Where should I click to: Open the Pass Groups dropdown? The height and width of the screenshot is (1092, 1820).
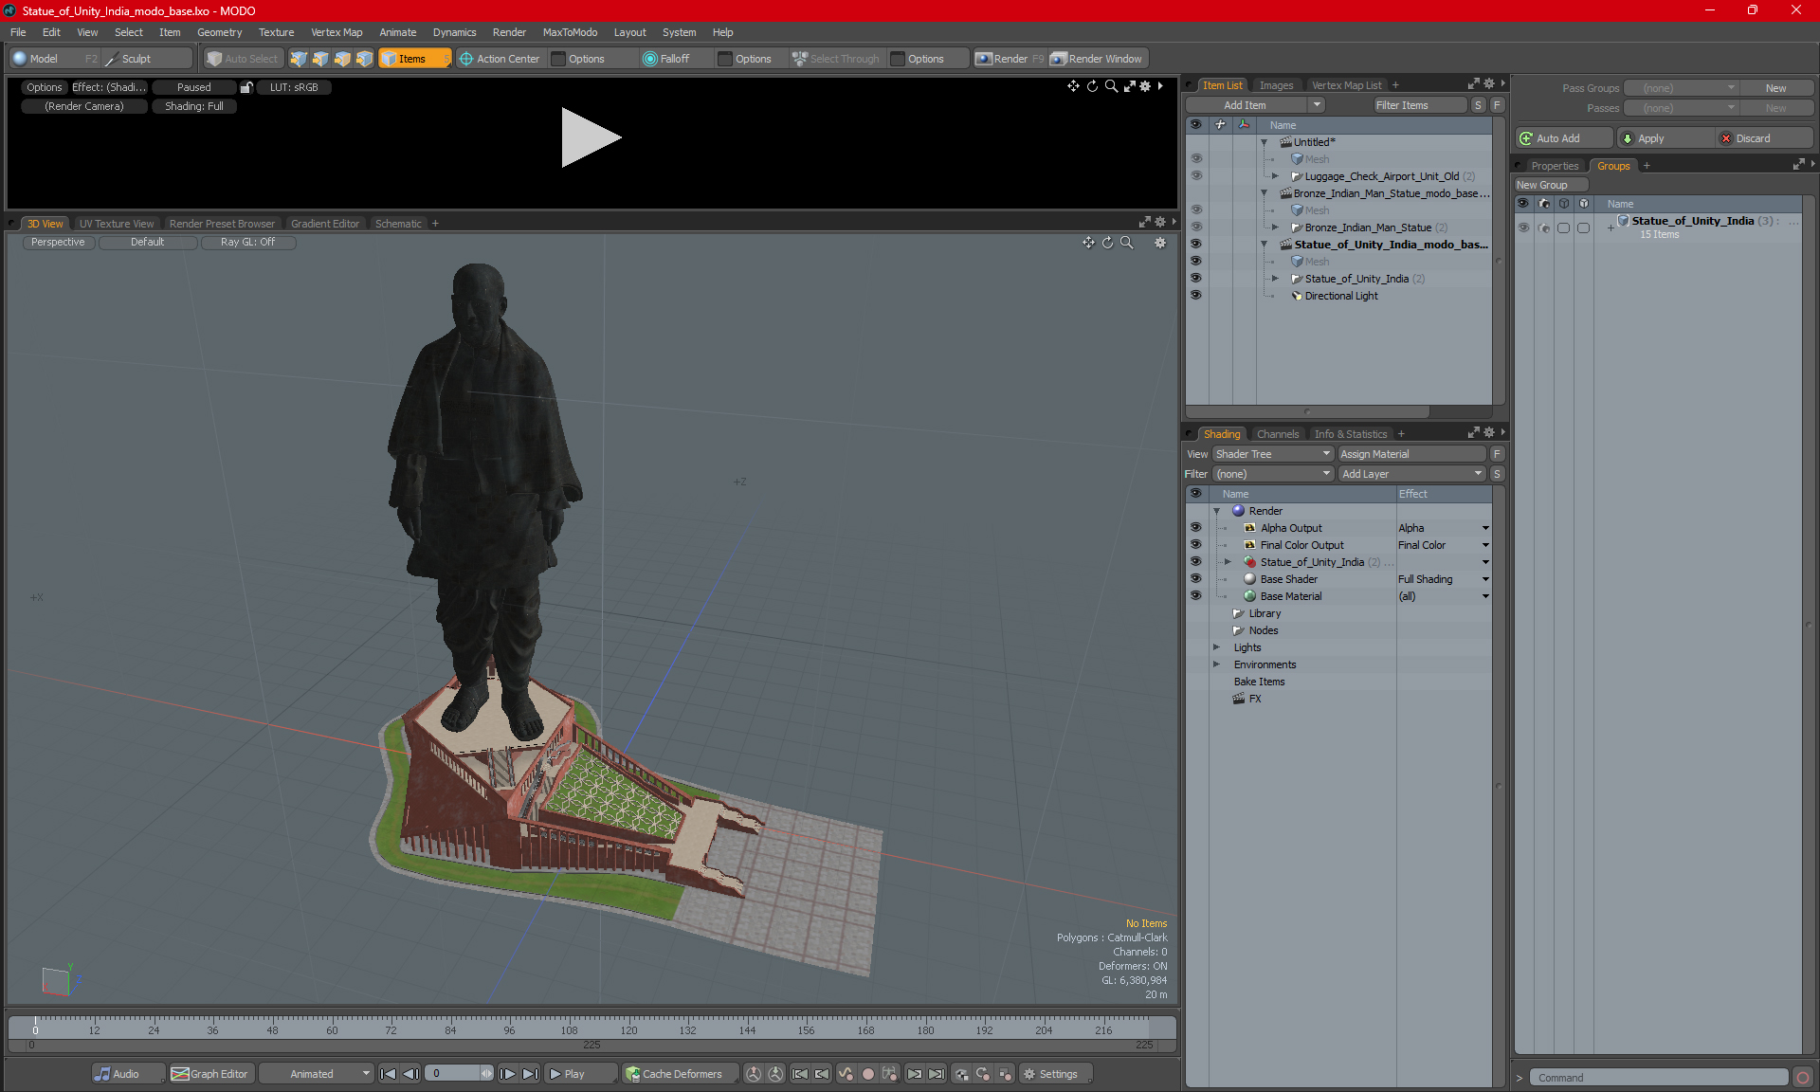pos(1683,88)
